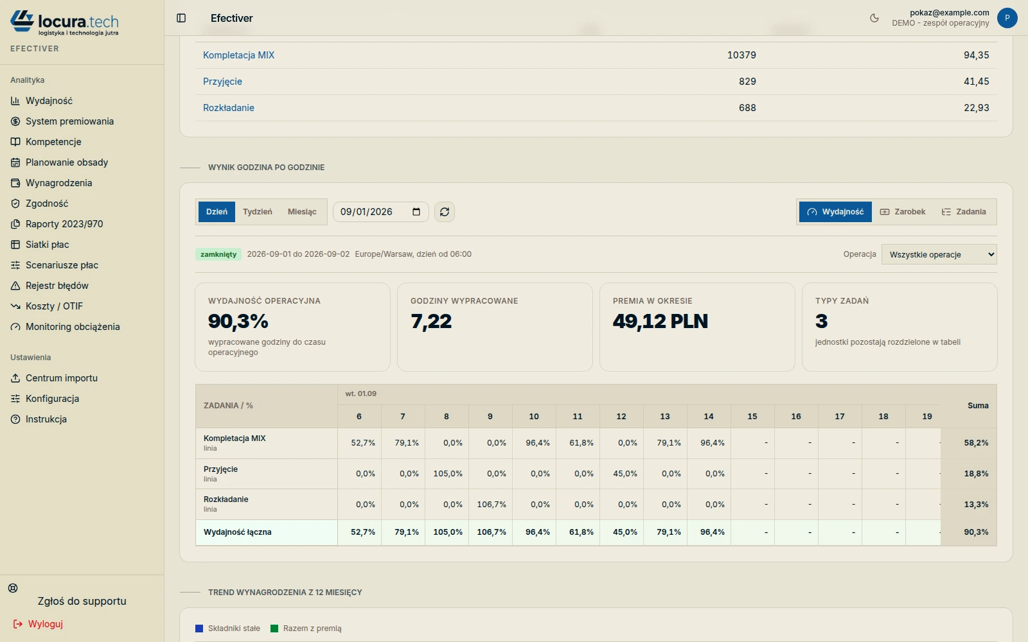The height and width of the screenshot is (642, 1028).
Task: Click the Kompetencje book icon
Action: pos(15,142)
